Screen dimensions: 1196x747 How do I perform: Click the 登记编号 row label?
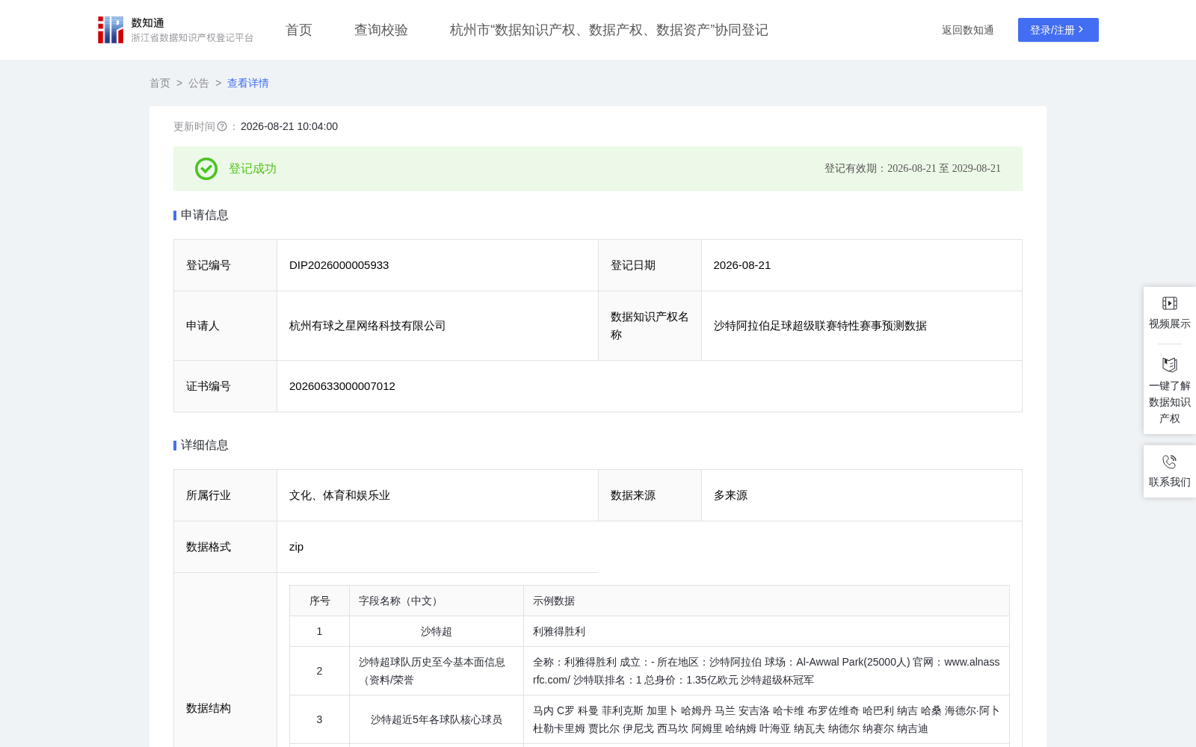[x=209, y=265]
